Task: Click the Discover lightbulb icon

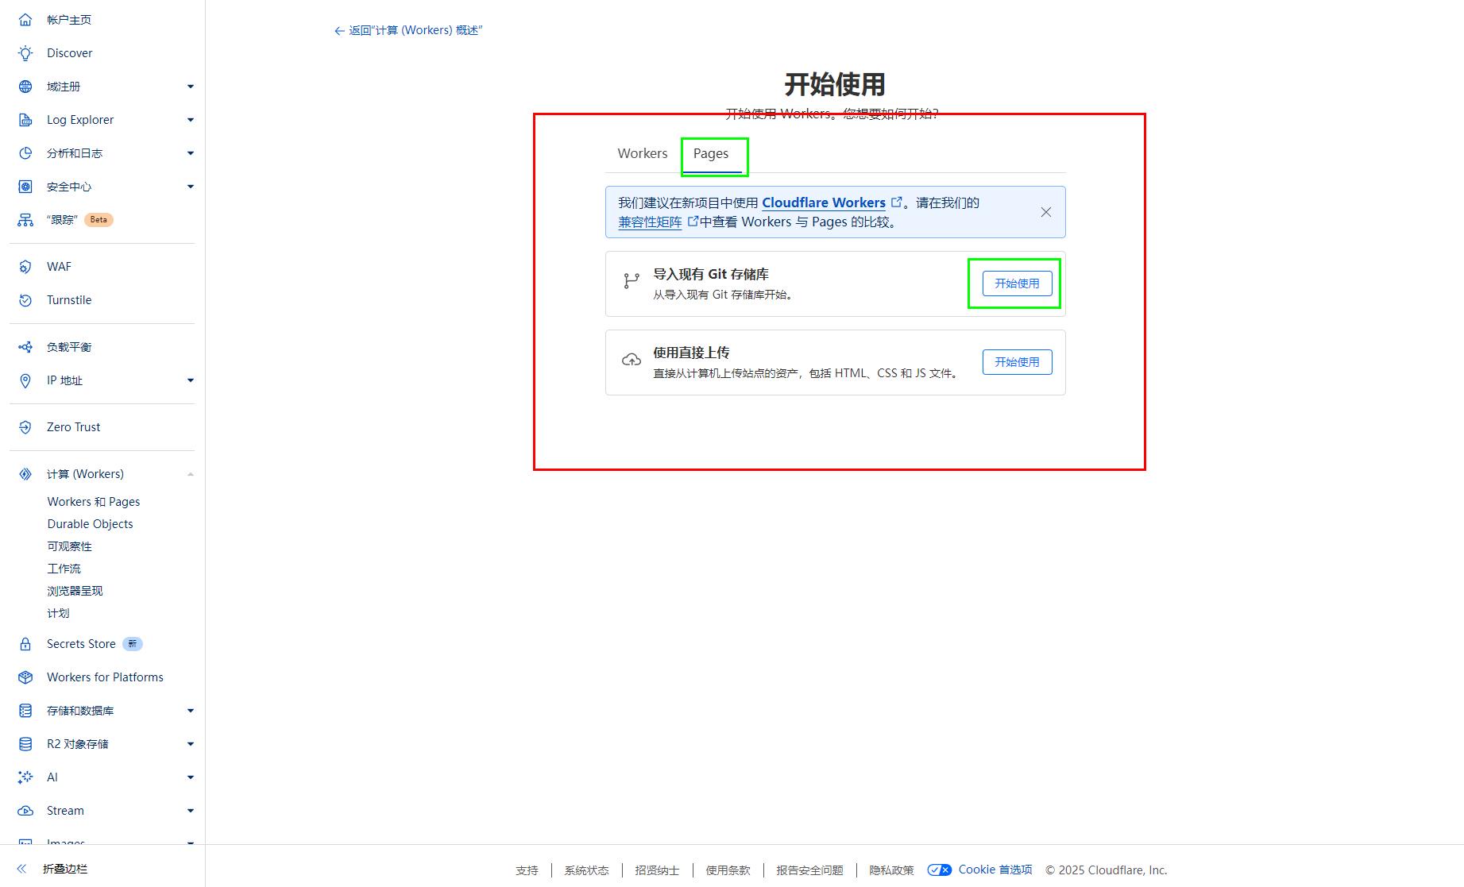Action: (x=25, y=53)
